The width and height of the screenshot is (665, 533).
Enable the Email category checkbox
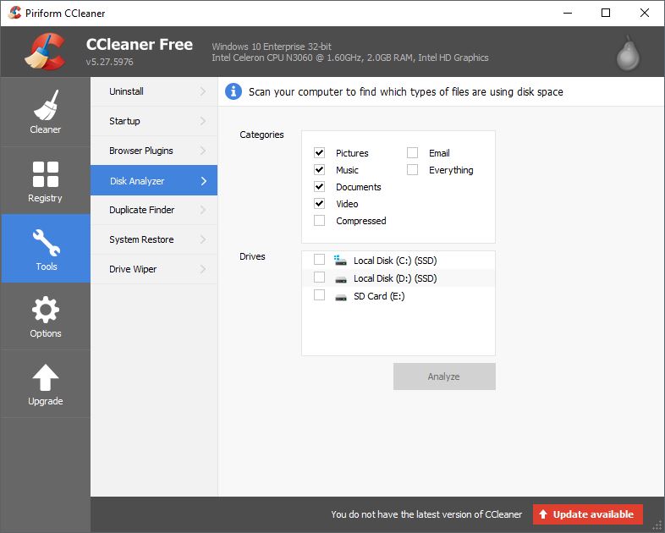412,152
